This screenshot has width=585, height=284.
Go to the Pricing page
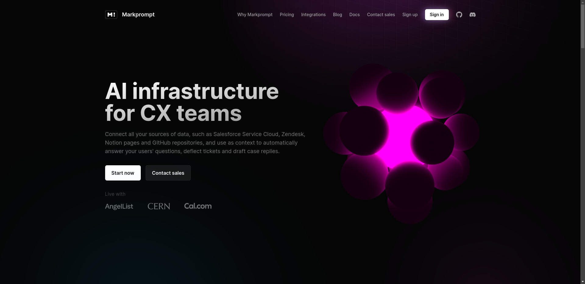click(x=287, y=15)
